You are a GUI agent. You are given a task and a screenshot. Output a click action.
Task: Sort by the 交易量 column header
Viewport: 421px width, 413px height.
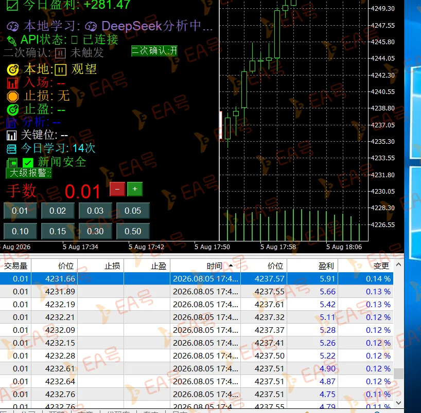(15, 266)
